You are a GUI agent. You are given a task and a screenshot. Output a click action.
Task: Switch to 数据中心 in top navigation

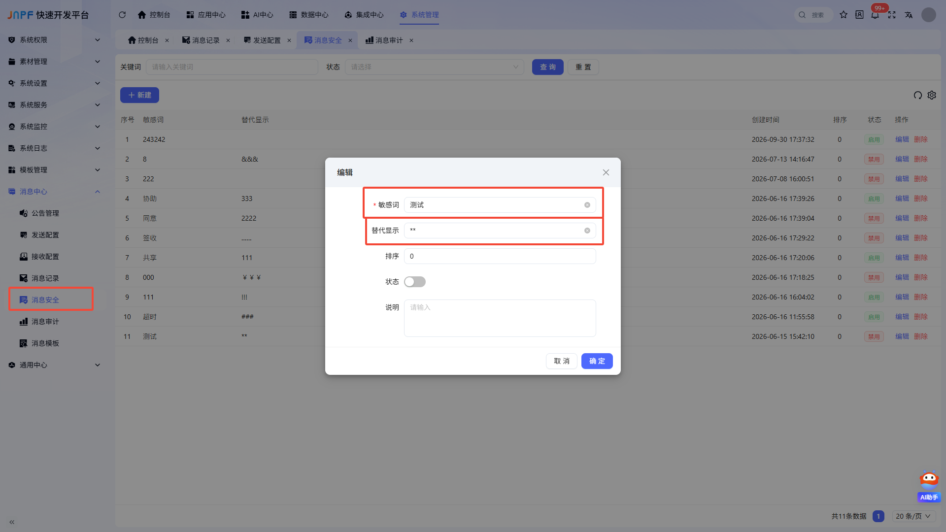[309, 15]
